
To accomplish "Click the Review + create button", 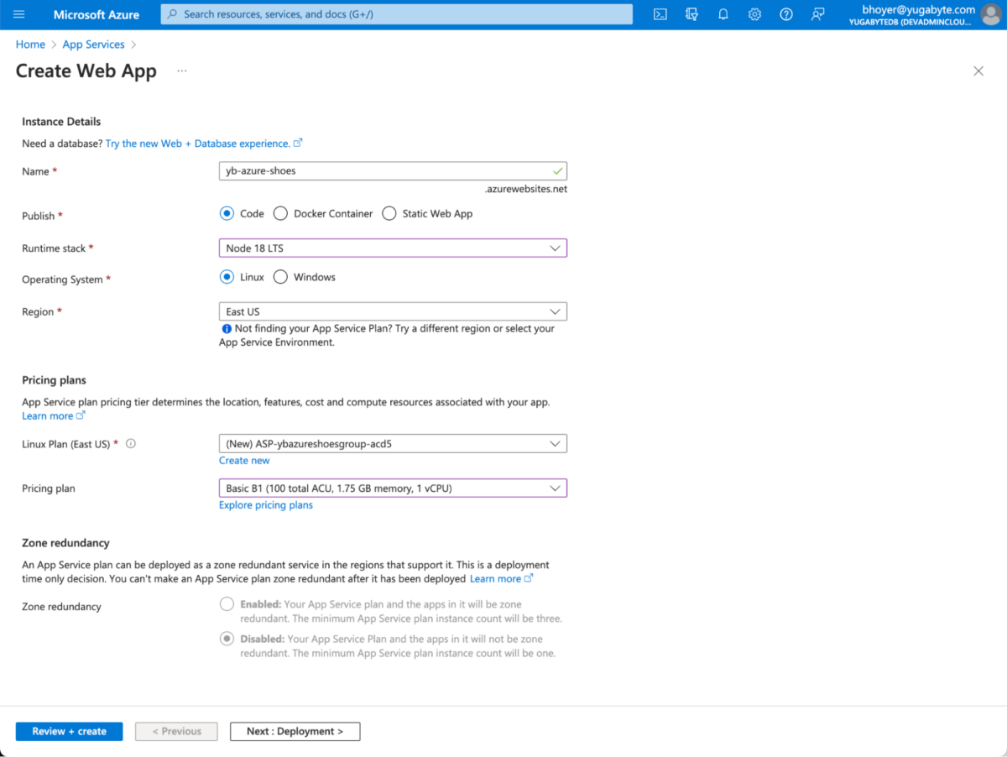I will (x=69, y=731).
